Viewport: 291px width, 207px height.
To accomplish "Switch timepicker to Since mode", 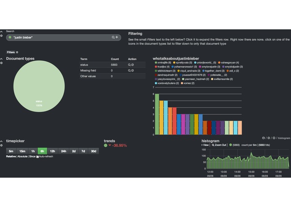I will pyautogui.click(x=32, y=156).
